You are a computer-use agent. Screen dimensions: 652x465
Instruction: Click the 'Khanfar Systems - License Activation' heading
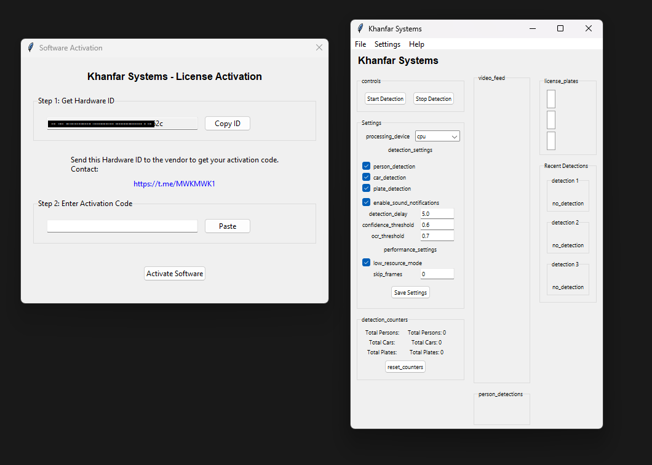175,76
